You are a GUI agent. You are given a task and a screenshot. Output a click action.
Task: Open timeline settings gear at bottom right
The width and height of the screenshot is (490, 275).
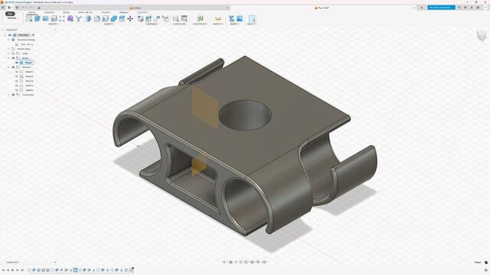point(486,270)
